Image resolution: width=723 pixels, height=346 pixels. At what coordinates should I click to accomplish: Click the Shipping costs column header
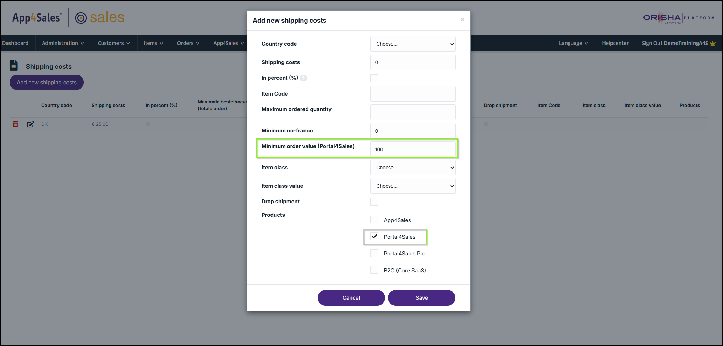(x=108, y=106)
